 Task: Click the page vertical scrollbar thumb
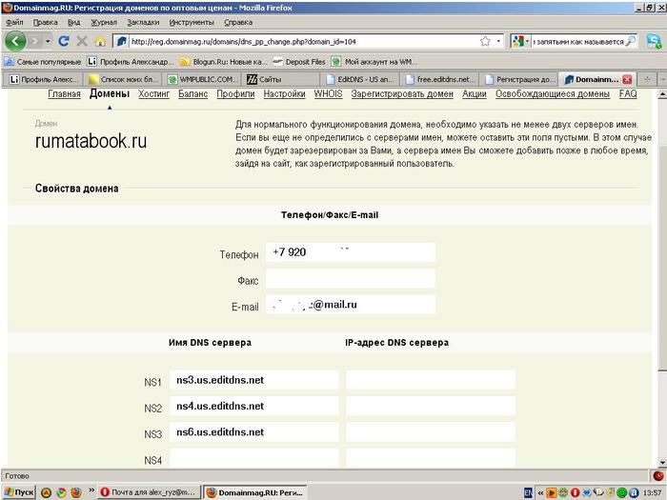[662, 258]
